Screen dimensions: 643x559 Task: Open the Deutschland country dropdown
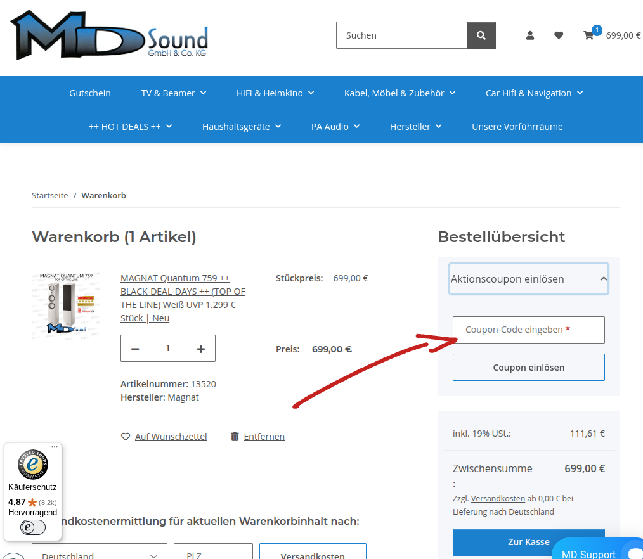point(100,551)
